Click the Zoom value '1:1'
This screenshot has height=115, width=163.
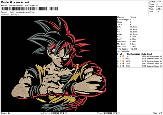point(158,11)
